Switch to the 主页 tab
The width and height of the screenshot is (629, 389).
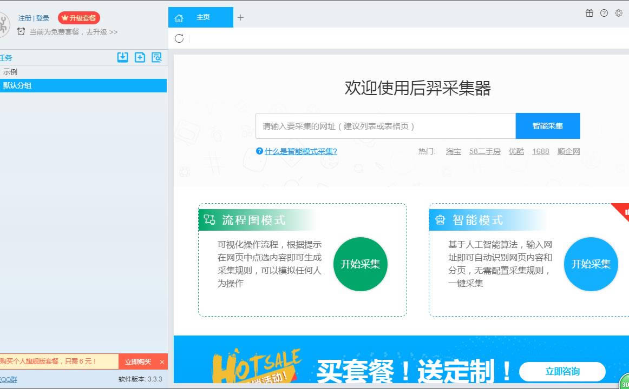coord(201,17)
